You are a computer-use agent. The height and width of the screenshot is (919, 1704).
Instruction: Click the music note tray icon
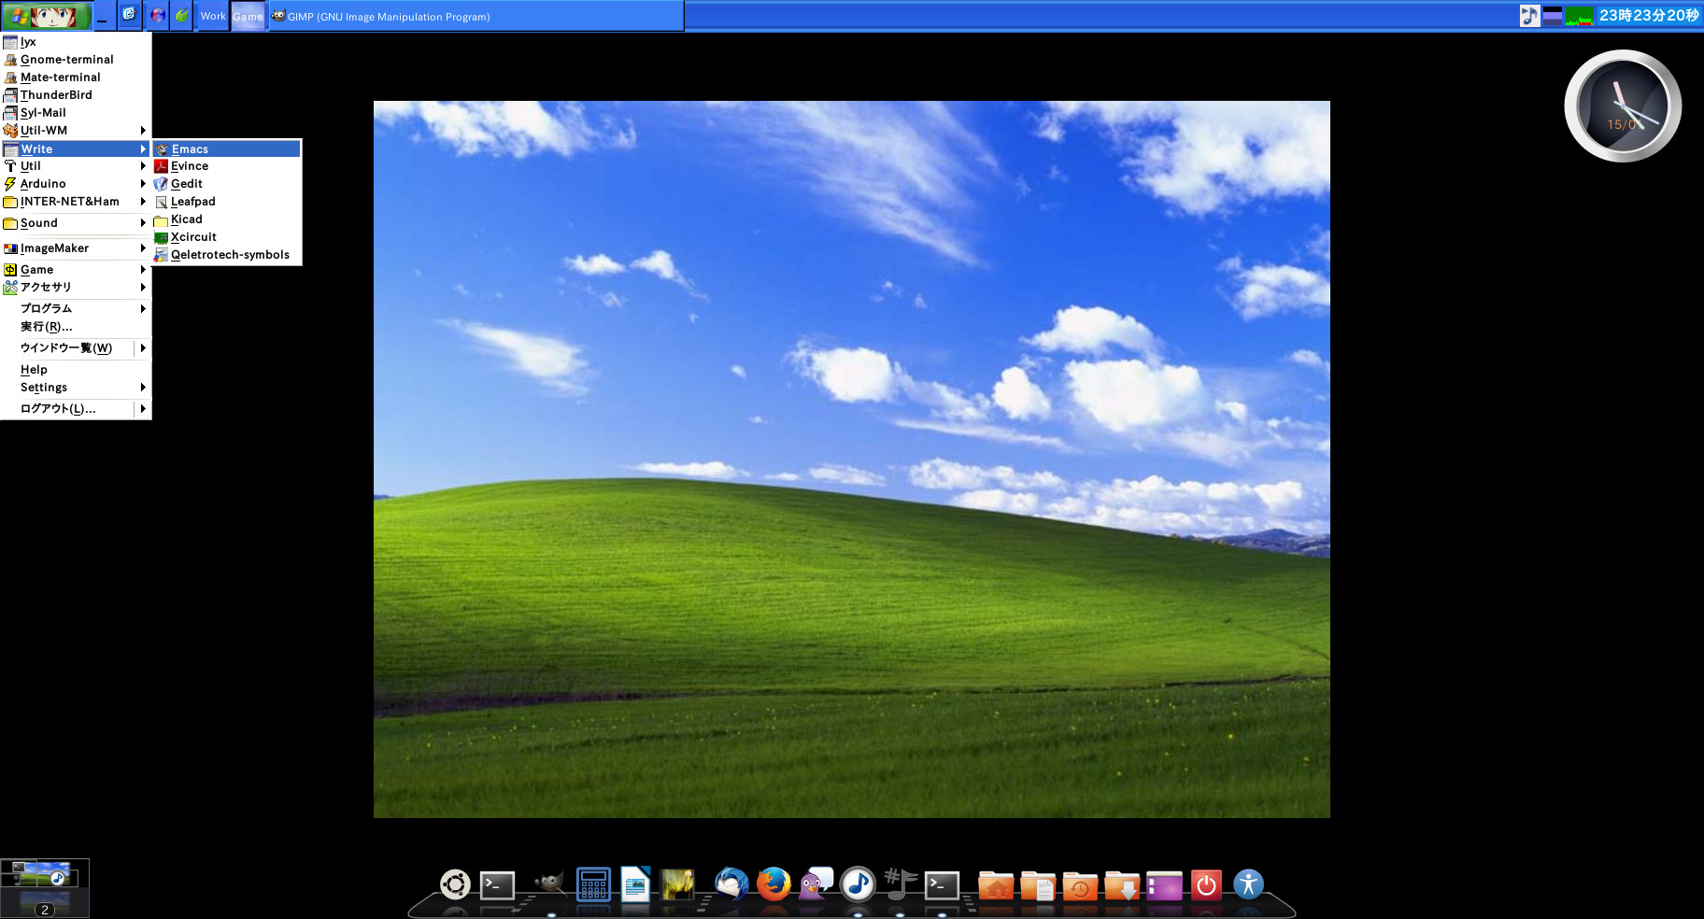click(1528, 16)
